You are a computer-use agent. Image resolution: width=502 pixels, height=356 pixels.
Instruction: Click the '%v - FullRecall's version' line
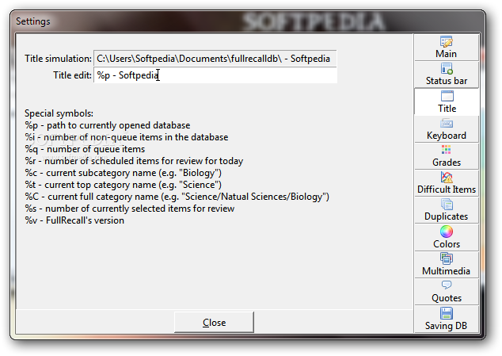tap(74, 220)
